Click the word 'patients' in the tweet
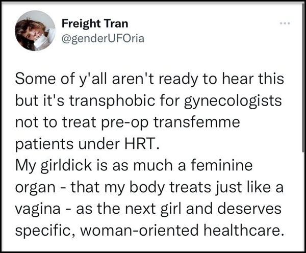 [x=44, y=144]
